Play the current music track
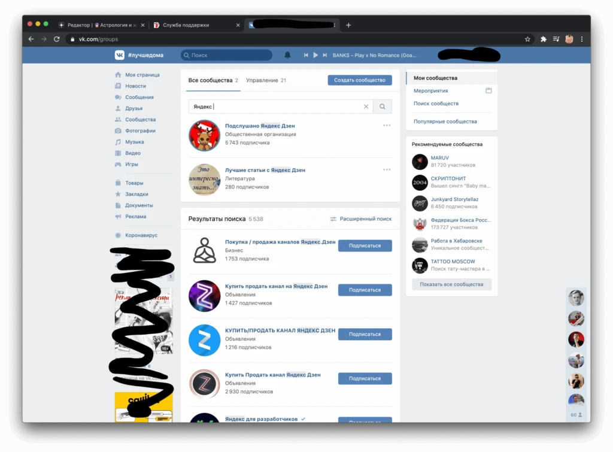 tap(315, 55)
